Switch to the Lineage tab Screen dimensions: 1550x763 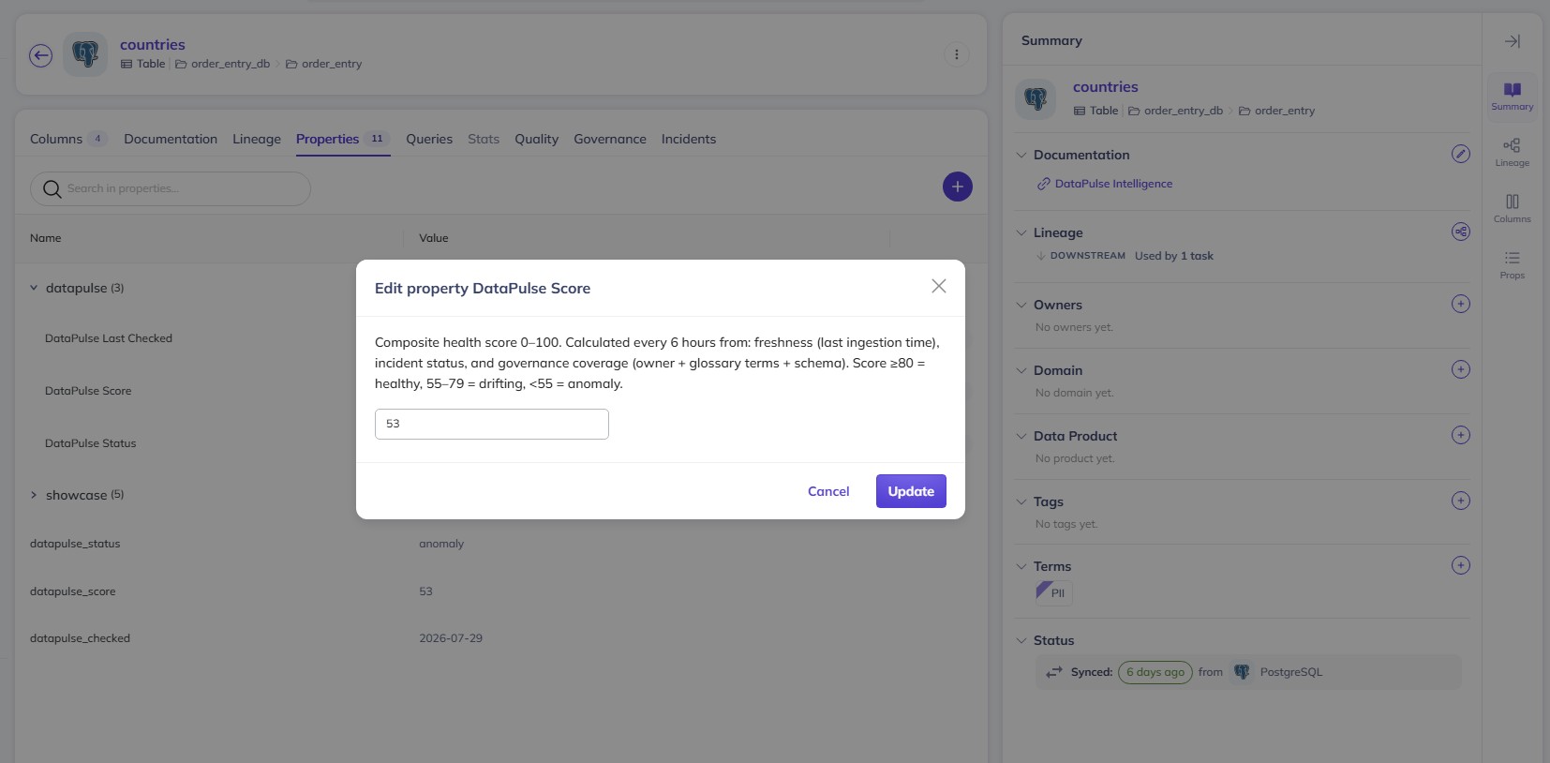257,139
